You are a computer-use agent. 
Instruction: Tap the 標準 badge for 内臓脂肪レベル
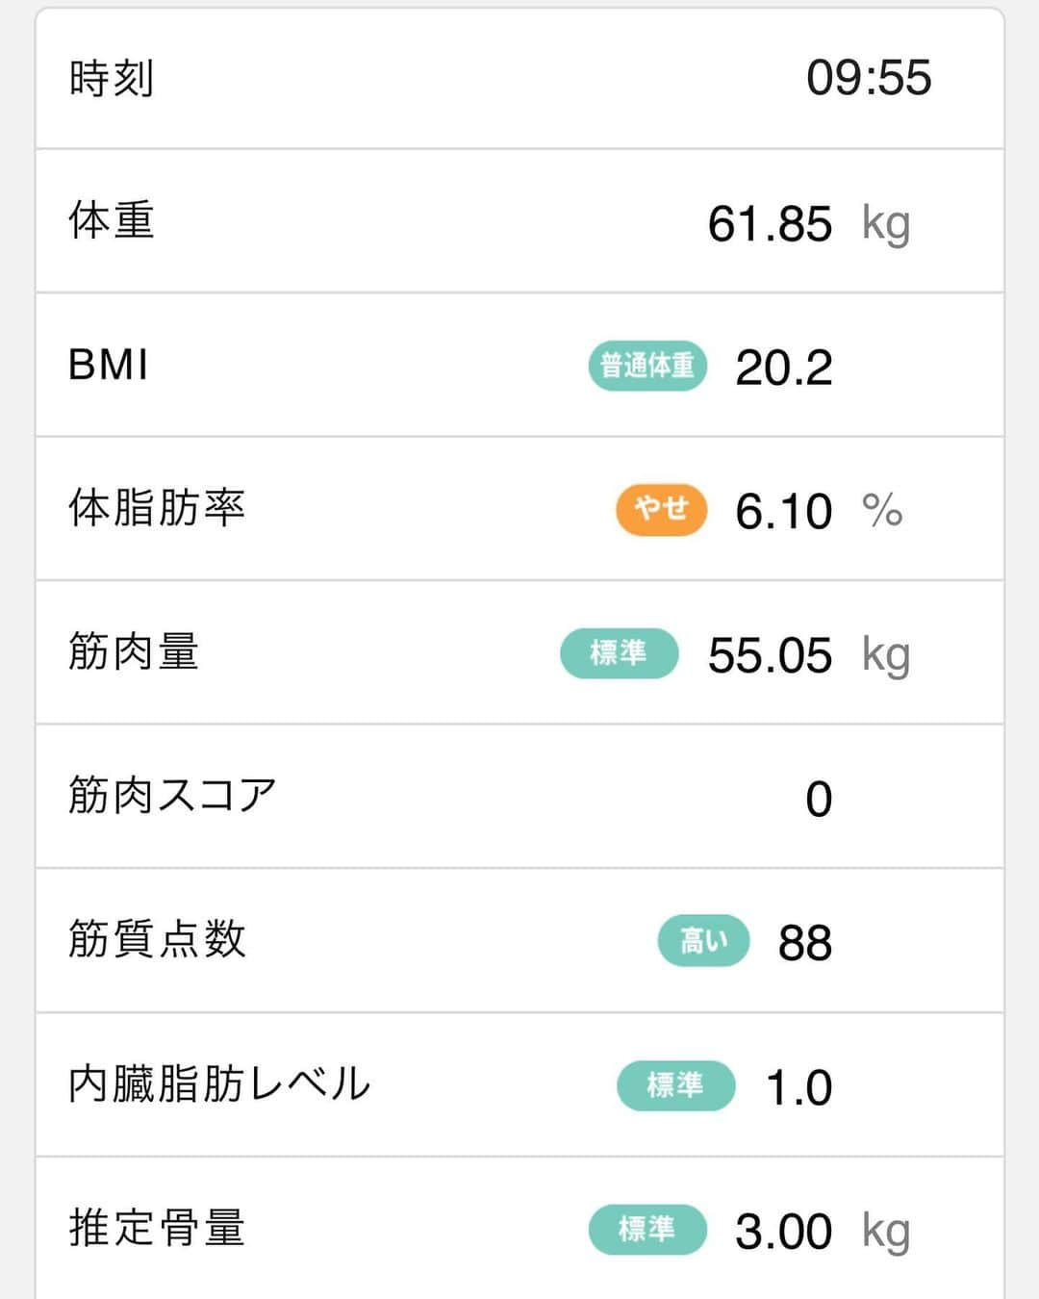(675, 1085)
